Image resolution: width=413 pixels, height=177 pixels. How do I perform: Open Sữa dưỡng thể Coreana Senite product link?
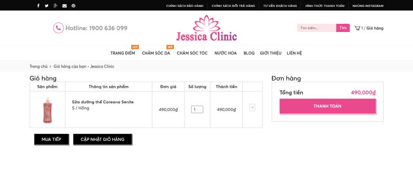[103, 102]
